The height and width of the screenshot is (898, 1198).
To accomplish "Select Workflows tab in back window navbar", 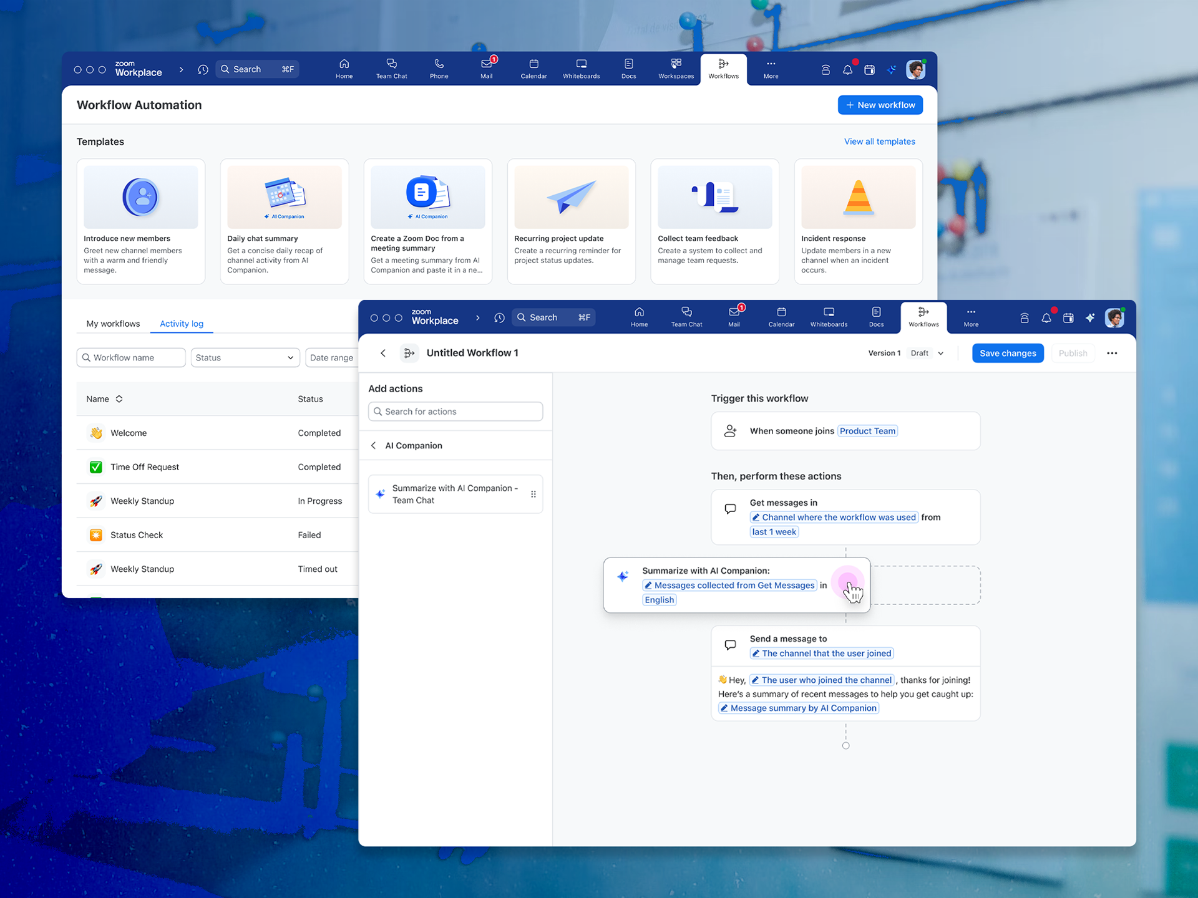I will pos(723,69).
